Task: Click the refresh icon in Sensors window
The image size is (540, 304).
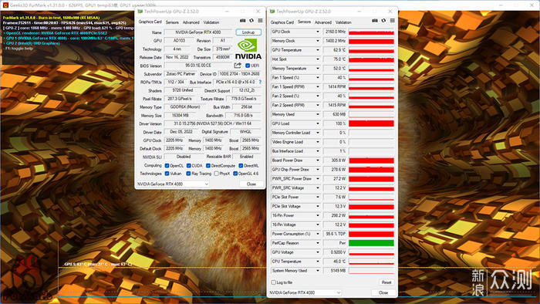Action: click(383, 21)
